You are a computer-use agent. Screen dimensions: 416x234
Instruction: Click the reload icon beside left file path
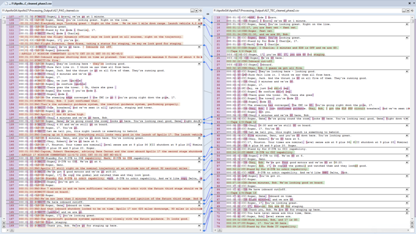200,11
